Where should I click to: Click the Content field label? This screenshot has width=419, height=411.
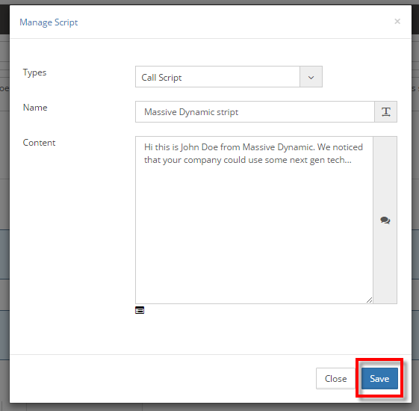pyautogui.click(x=39, y=143)
